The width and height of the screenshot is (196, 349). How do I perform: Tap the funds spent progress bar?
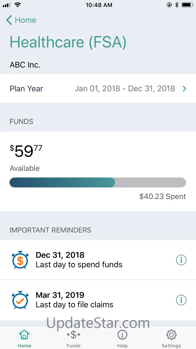[x=98, y=182]
